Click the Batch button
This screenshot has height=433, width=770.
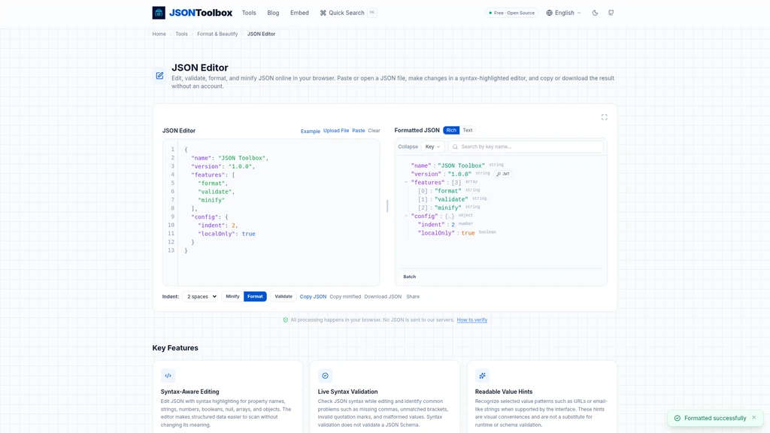coord(410,277)
